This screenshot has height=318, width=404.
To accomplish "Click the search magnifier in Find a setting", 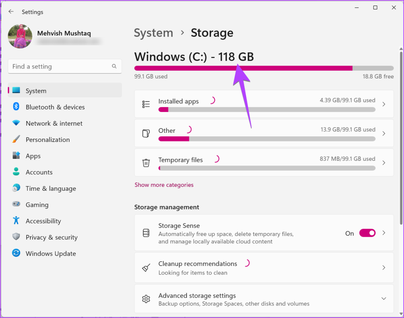I will click(x=114, y=67).
